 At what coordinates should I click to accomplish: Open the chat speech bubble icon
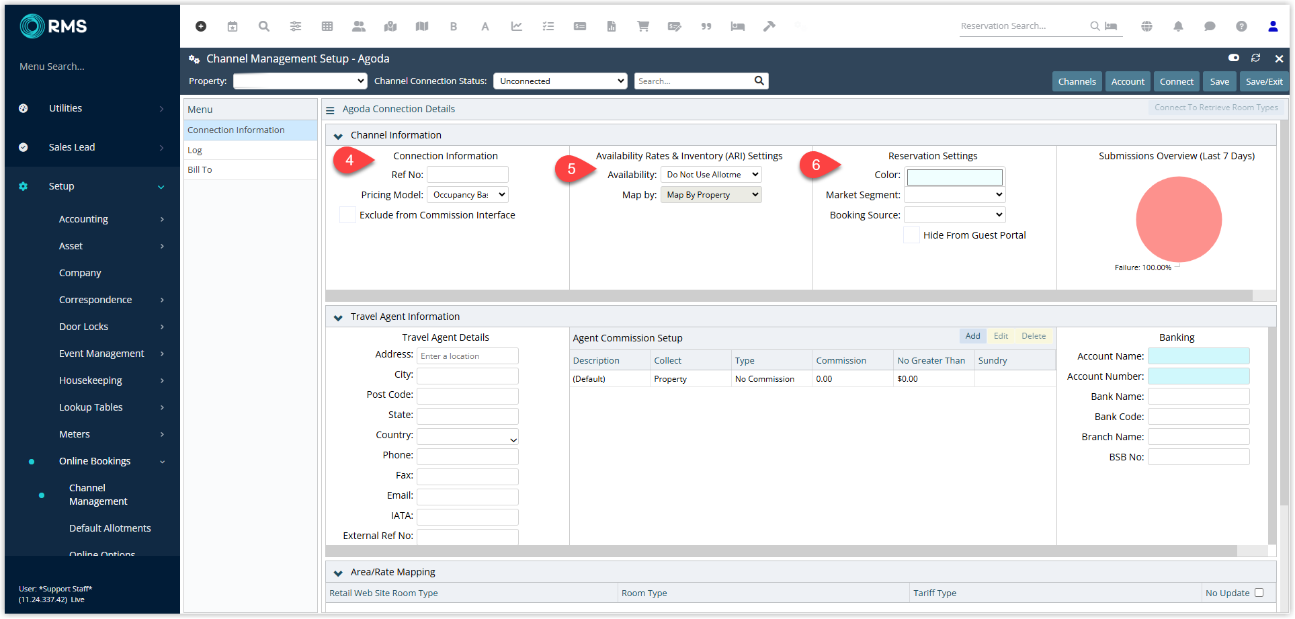(1210, 26)
